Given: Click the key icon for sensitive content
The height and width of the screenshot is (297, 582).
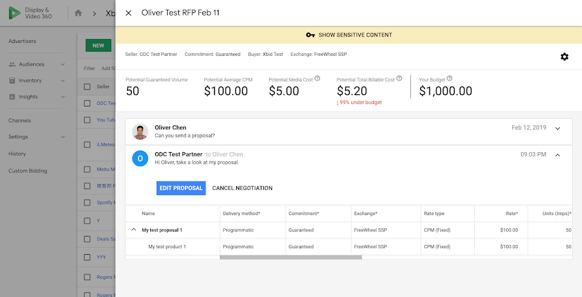Looking at the screenshot, I should (x=310, y=35).
